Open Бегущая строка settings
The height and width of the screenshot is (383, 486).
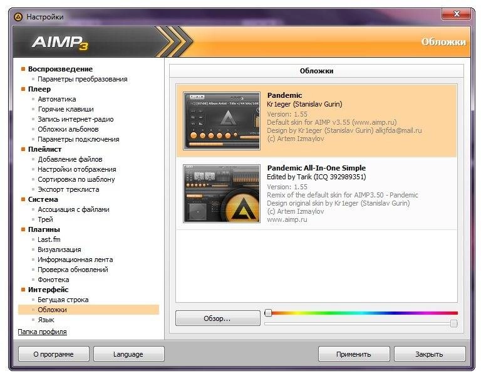(63, 300)
